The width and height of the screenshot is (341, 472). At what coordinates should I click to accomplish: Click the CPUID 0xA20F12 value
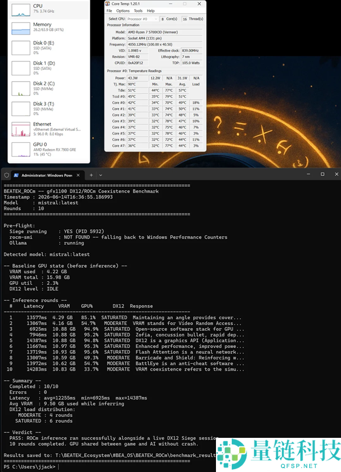pyautogui.click(x=138, y=63)
